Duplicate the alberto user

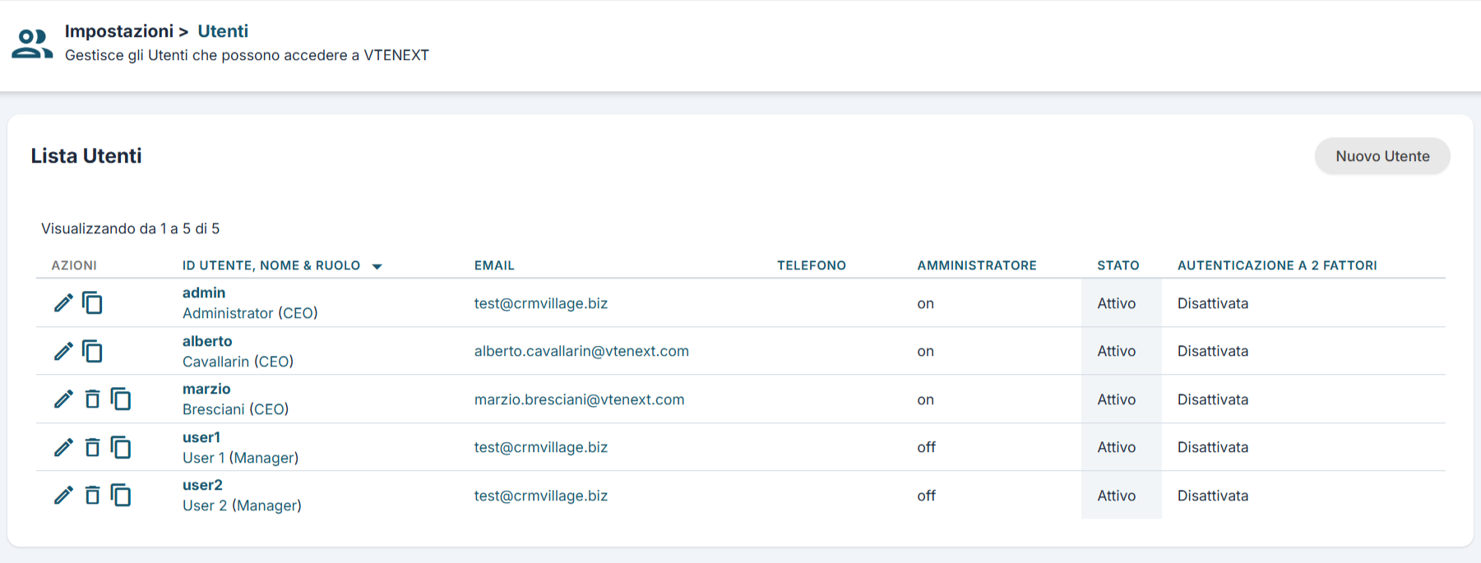pos(92,351)
